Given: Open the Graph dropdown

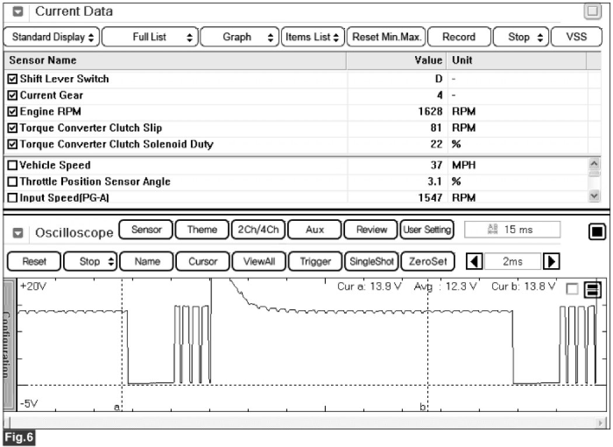Looking at the screenshot, I should (x=240, y=37).
